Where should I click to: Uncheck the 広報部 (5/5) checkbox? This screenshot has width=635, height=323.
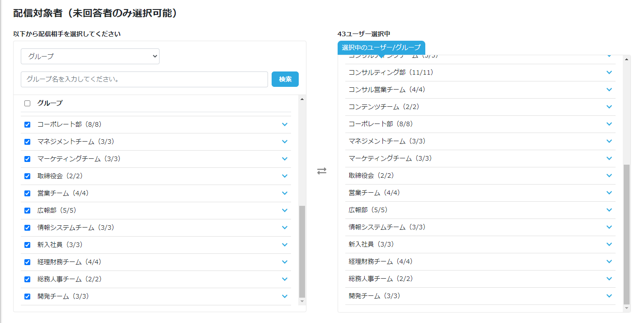[27, 210]
